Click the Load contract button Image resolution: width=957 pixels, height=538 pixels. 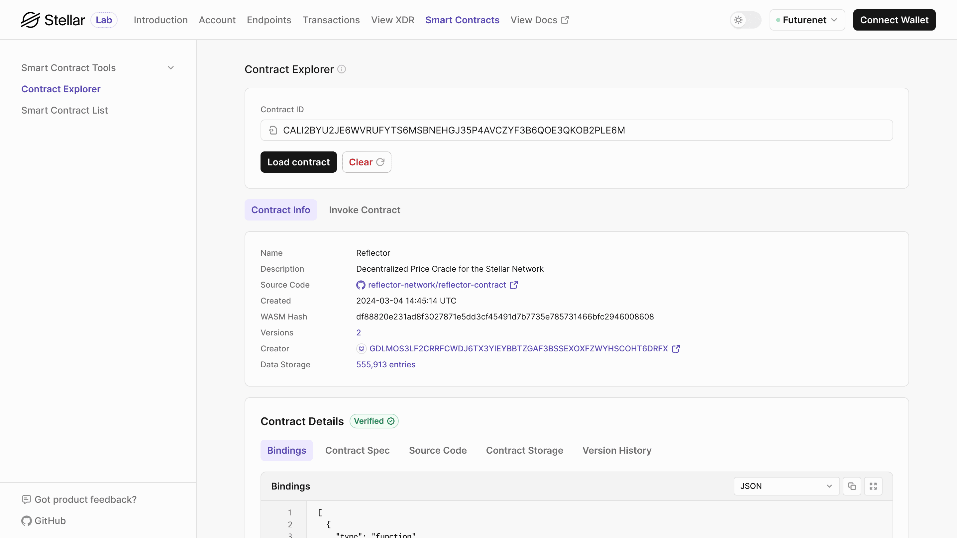click(x=298, y=162)
